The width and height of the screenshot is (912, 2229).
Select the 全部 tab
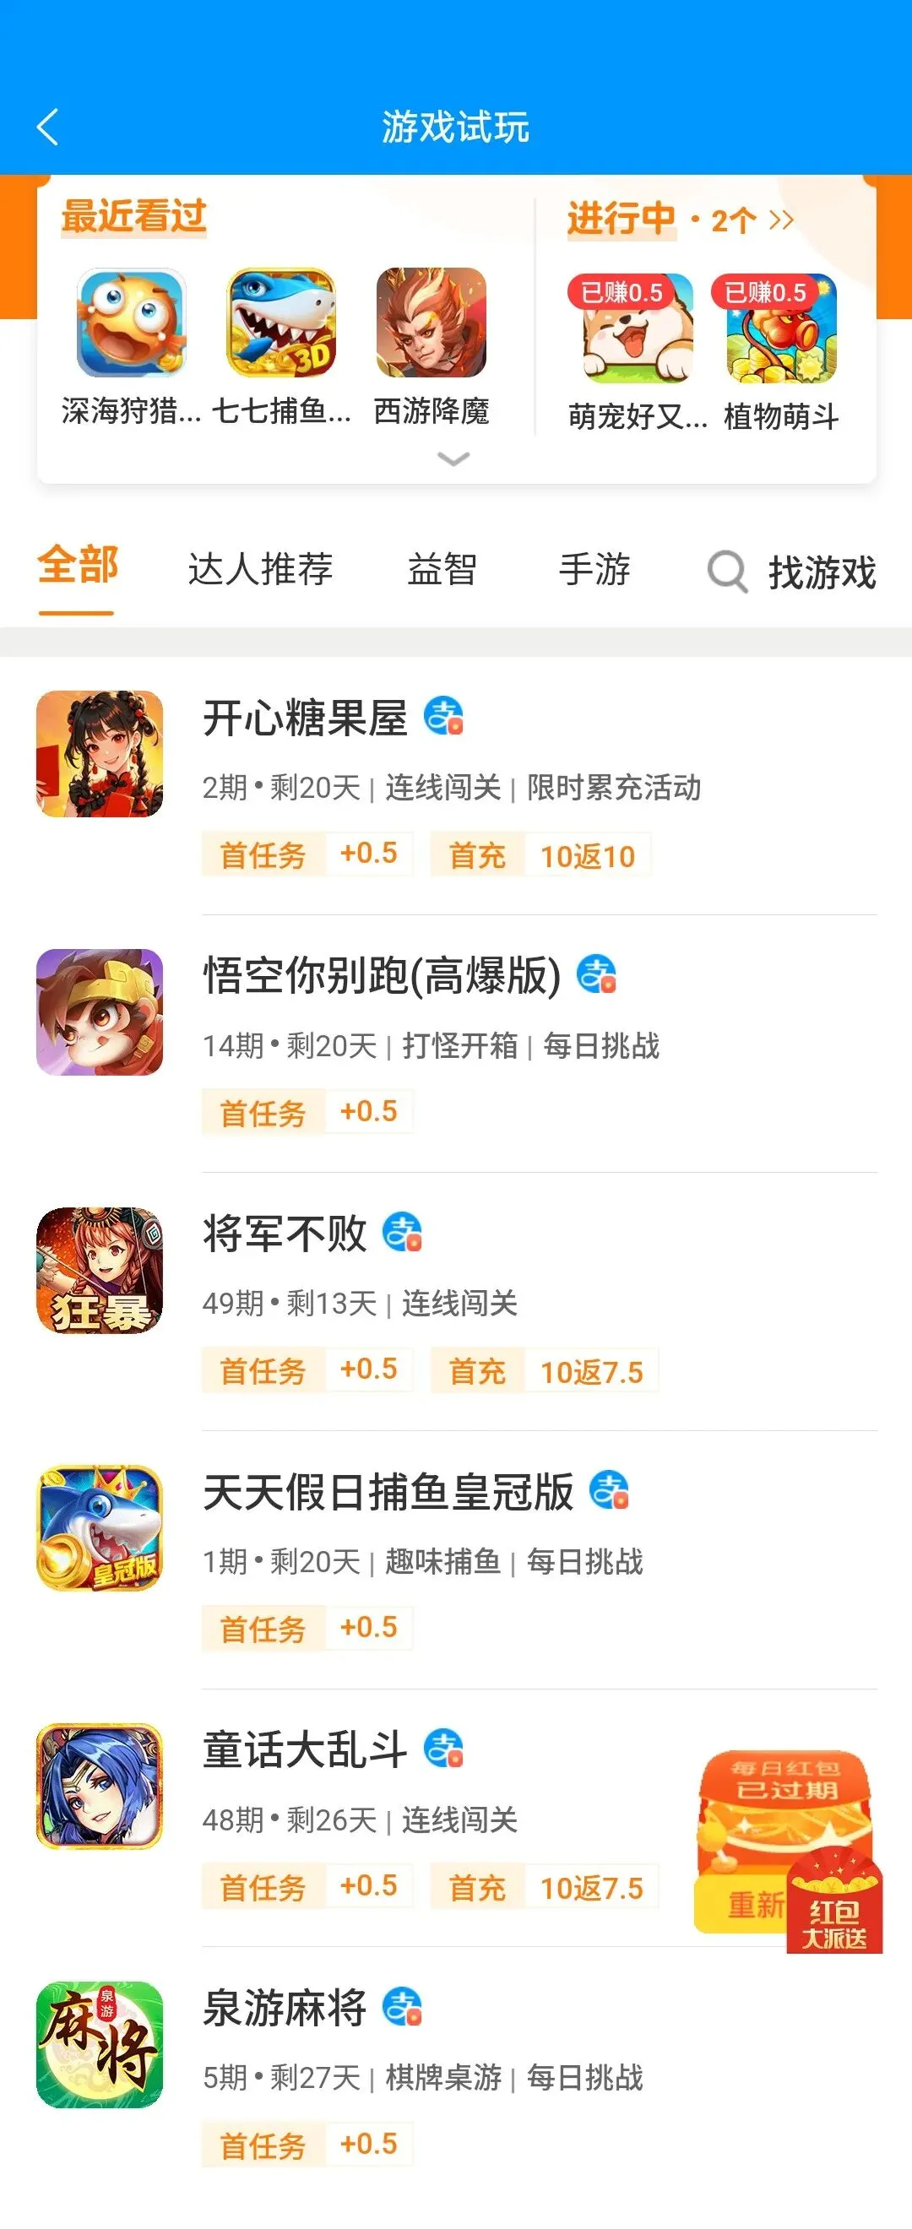[x=77, y=566]
